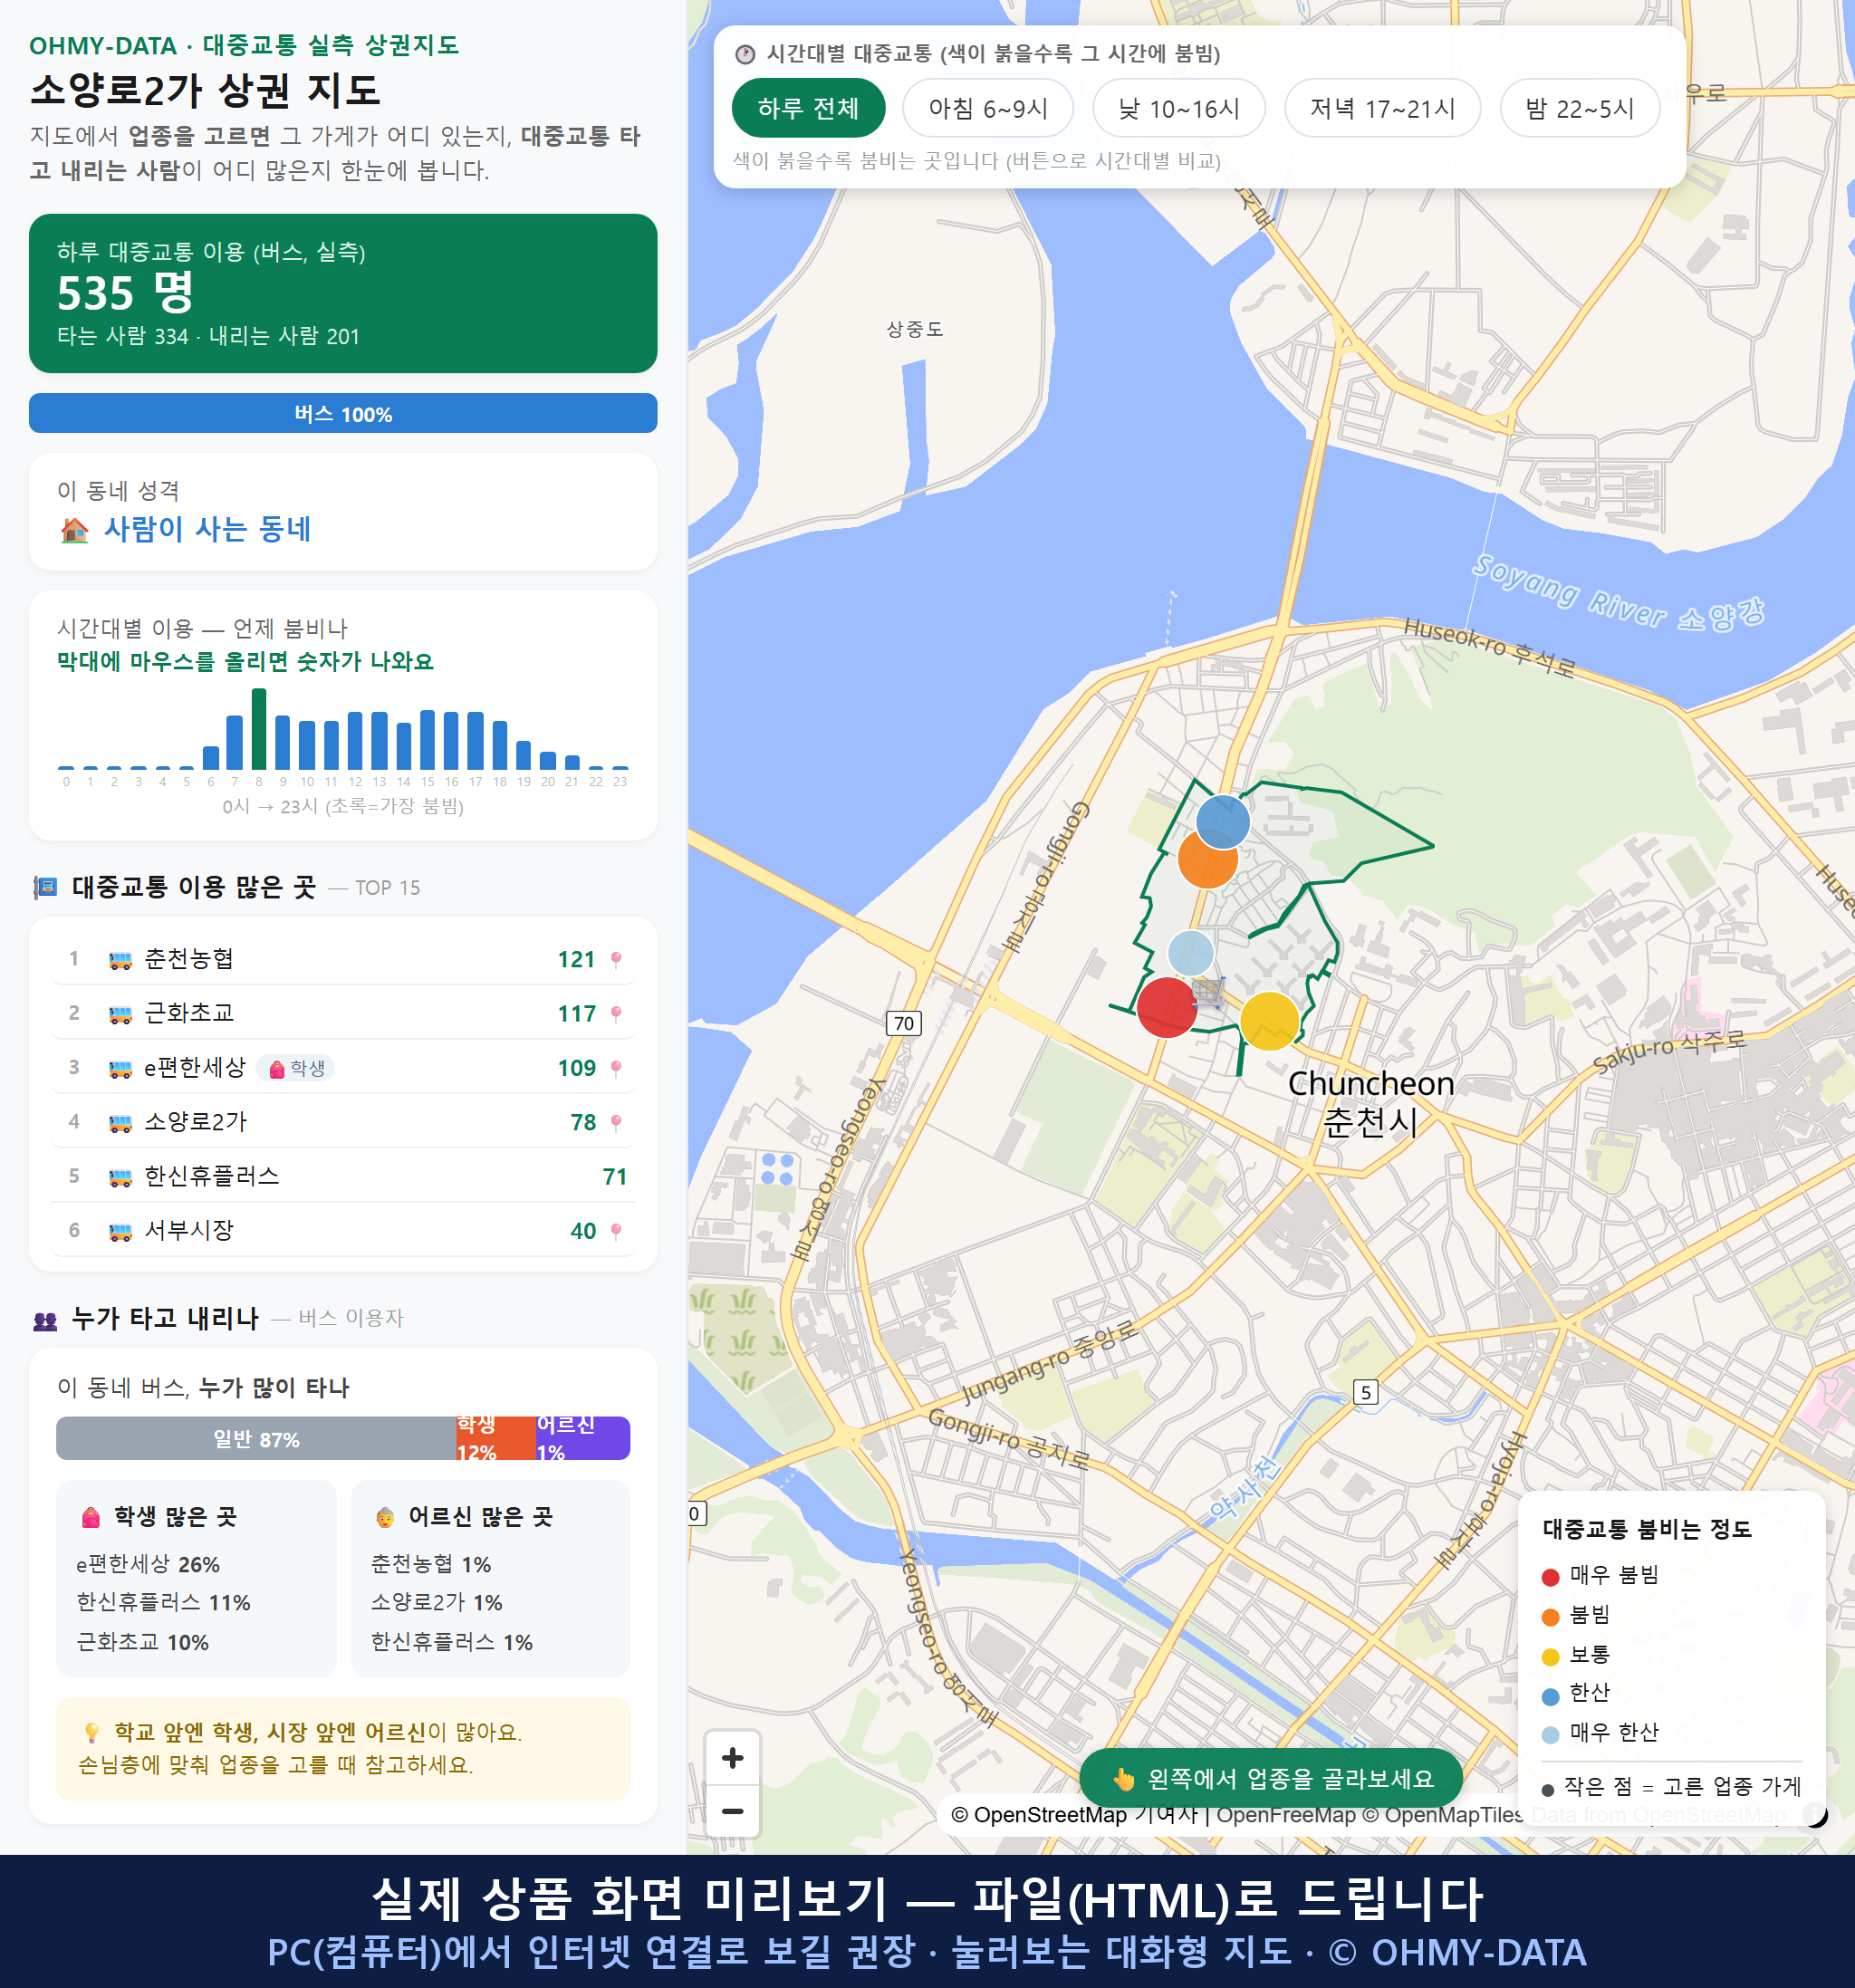Click the yellow normal-level map marker
Viewport: 1855px width, 1988px height.
click(x=1269, y=1021)
